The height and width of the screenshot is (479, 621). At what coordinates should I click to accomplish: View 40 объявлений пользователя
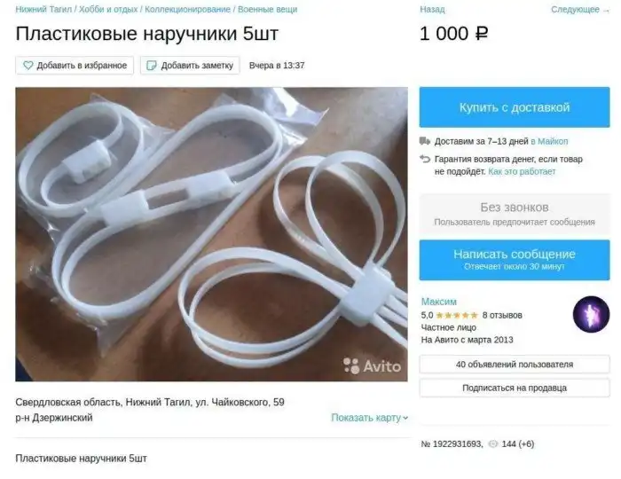click(x=515, y=365)
